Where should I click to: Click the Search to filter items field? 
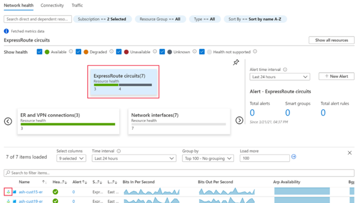click(x=179, y=173)
